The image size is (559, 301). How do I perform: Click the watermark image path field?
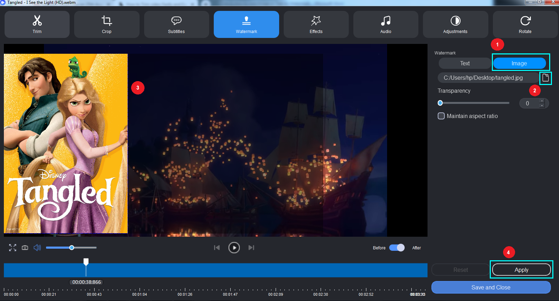point(488,78)
